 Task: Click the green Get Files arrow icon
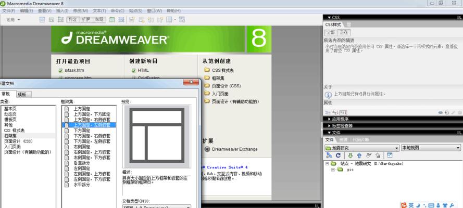[x=350, y=155]
